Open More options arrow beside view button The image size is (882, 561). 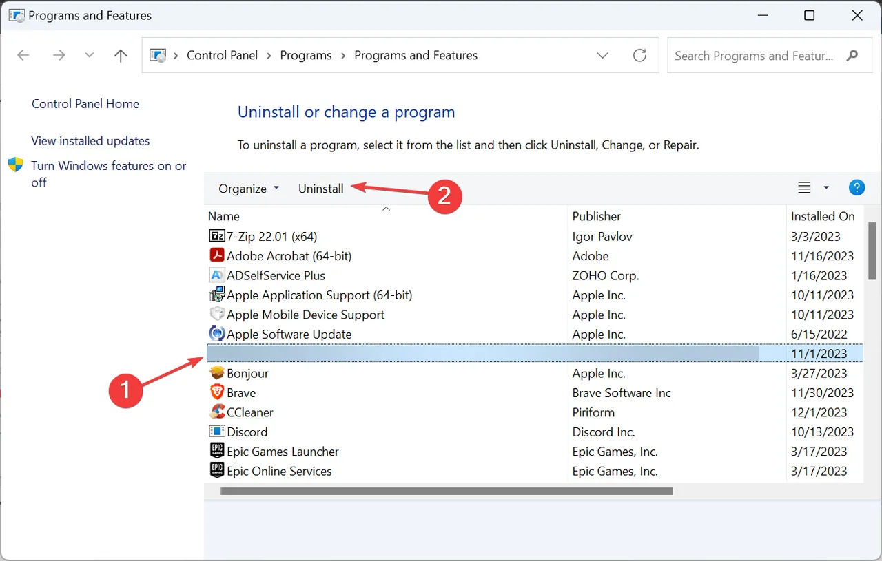point(826,188)
